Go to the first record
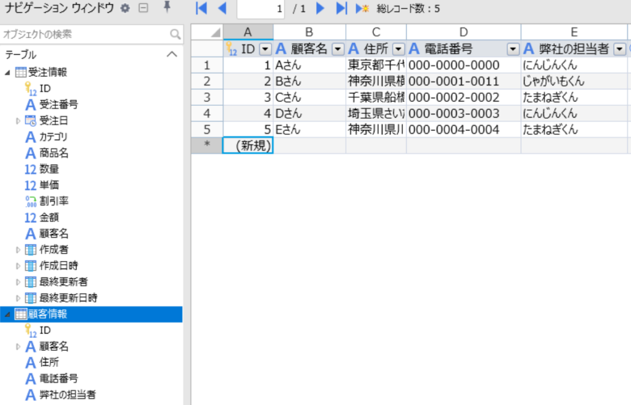The width and height of the screenshot is (631, 405). 201,8
